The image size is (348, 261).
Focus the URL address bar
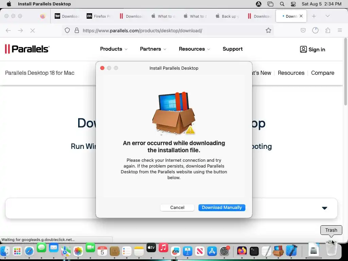pos(169,30)
